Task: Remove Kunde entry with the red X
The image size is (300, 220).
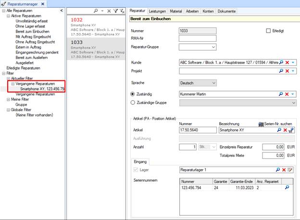Action: [x=287, y=62]
